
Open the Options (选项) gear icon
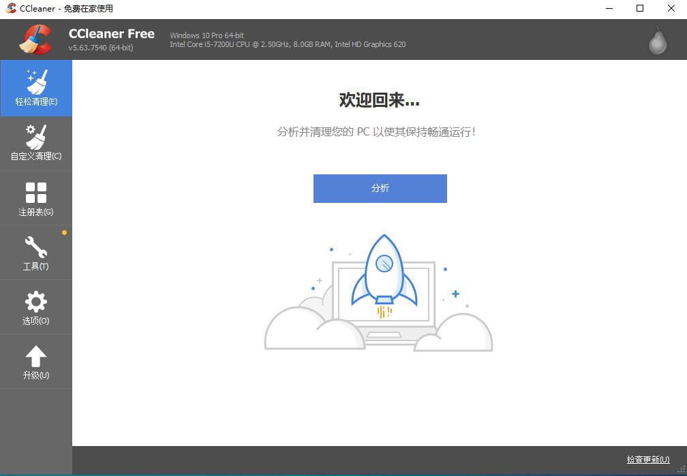click(x=35, y=302)
